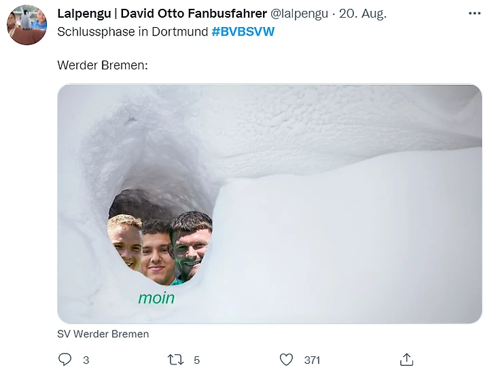Open the @lalpengu handle link
The height and width of the screenshot is (374, 496).
(x=299, y=14)
